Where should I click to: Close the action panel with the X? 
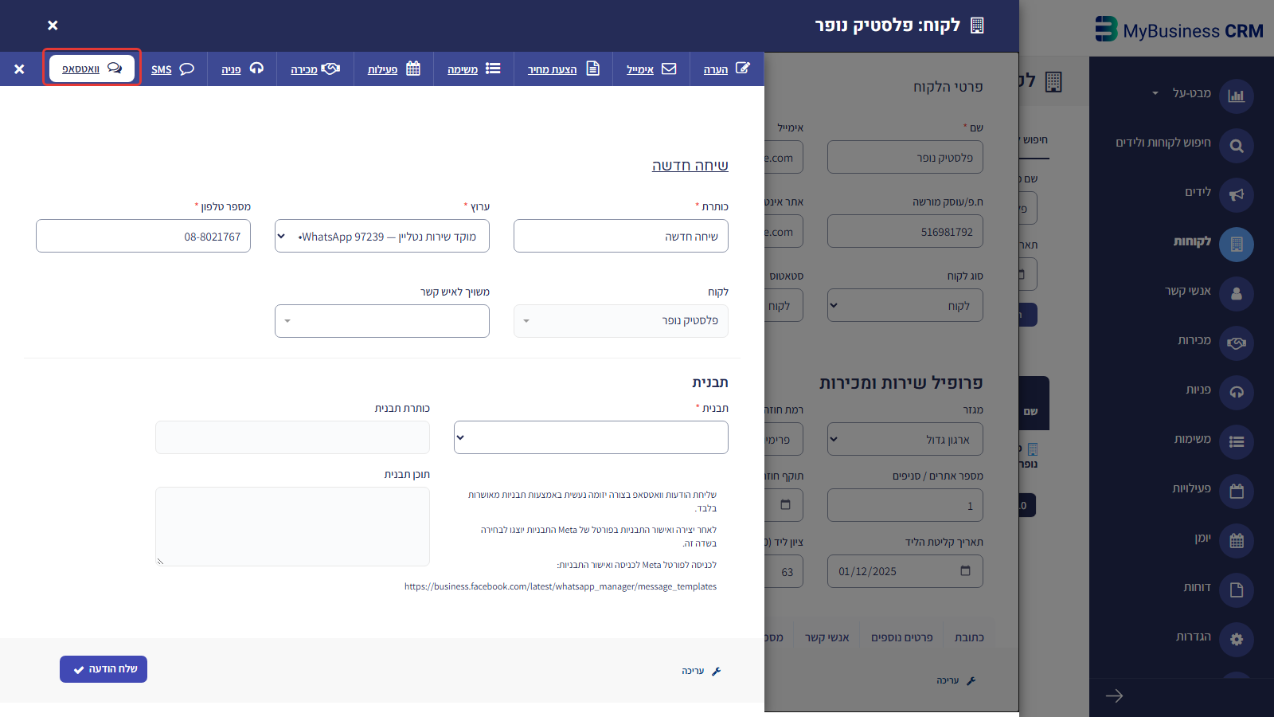pyautogui.click(x=19, y=69)
